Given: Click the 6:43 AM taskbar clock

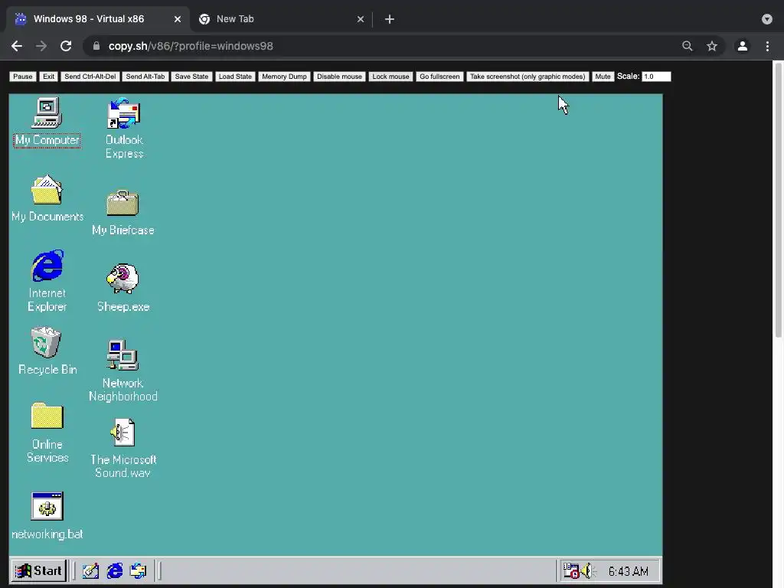Looking at the screenshot, I should [x=628, y=571].
